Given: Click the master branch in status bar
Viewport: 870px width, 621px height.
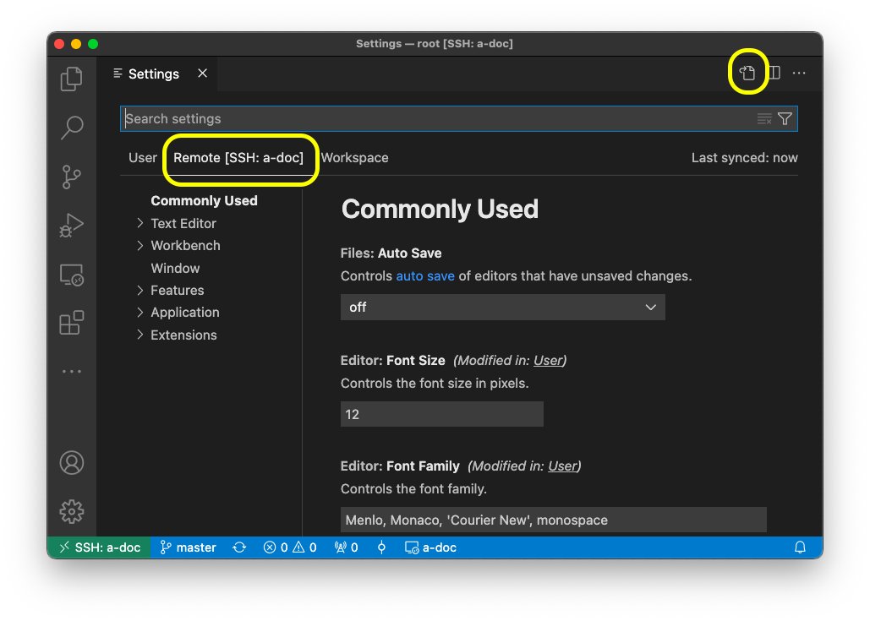Looking at the screenshot, I should pyautogui.click(x=188, y=547).
